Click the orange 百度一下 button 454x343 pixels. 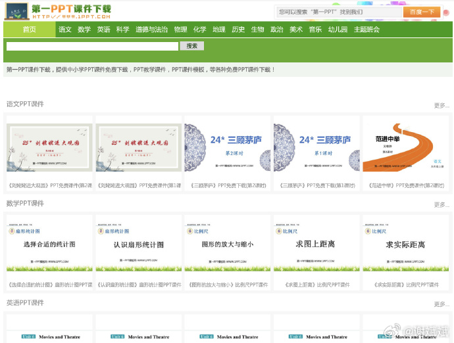click(x=422, y=12)
